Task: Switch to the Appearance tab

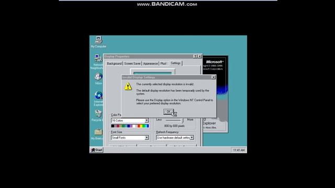Action: point(150,64)
